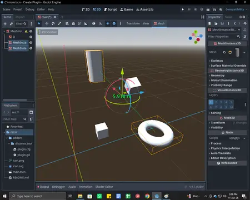Open the Mesh menu in viewport toolbar
Screen dimensions: 250x200
[x=159, y=23]
